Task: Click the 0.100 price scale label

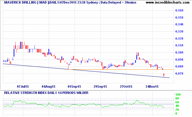Action: (179, 52)
